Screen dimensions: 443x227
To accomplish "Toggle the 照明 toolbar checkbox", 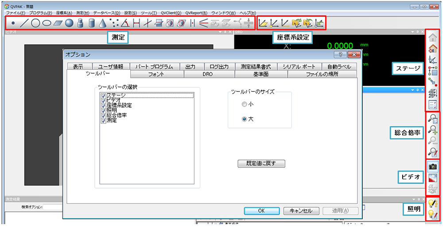I will (103, 110).
